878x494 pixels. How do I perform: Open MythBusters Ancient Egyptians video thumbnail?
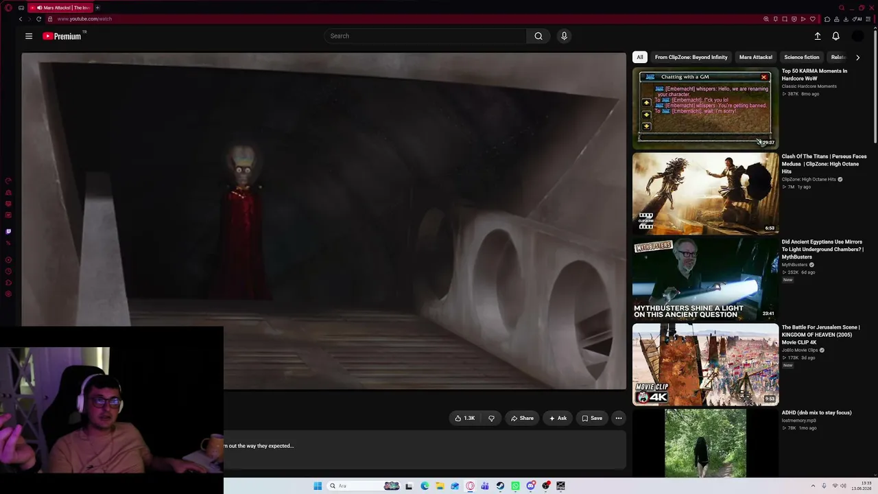[x=705, y=279]
